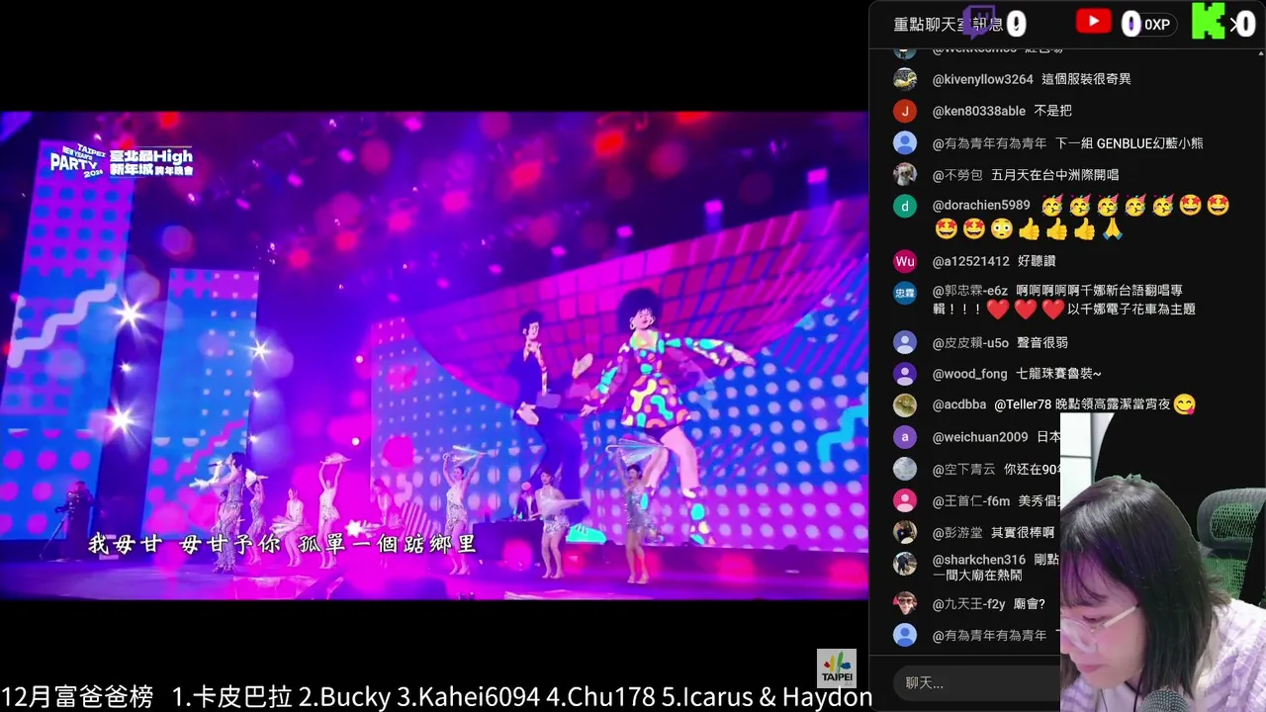Open the avatar of @kivenyllow3264
Viewport: 1266px width, 712px height.
pos(905,79)
